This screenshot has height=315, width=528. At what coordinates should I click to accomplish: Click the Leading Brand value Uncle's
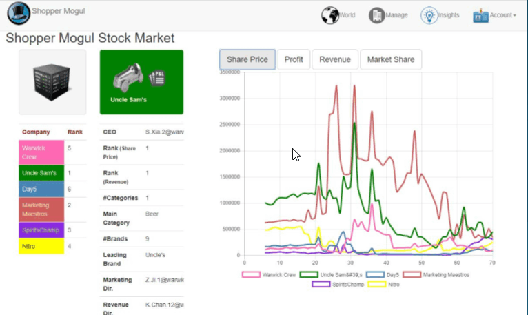pyautogui.click(x=155, y=255)
